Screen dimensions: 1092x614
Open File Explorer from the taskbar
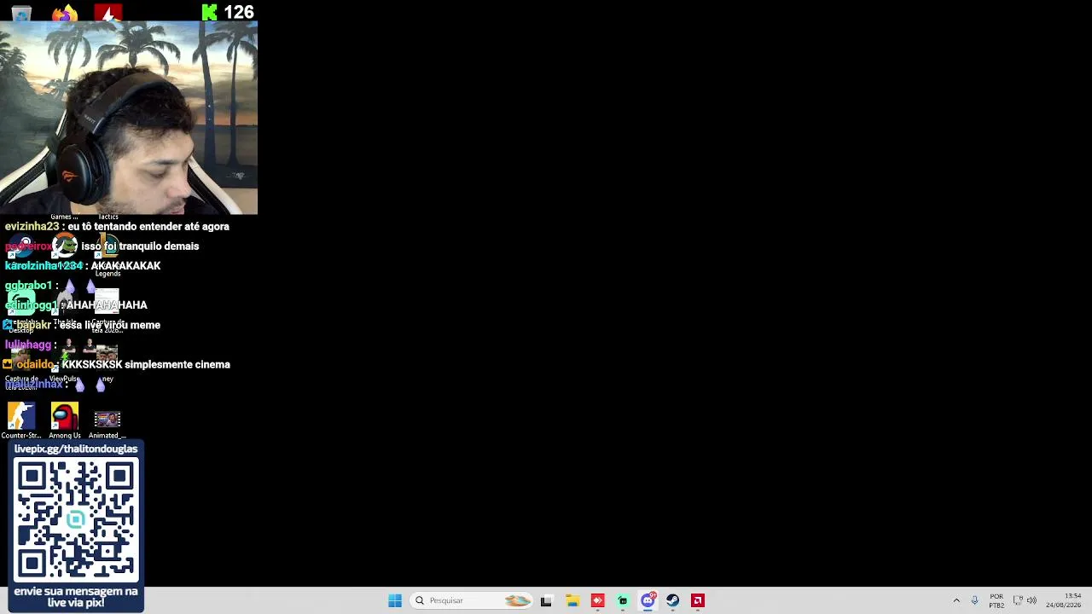click(572, 600)
